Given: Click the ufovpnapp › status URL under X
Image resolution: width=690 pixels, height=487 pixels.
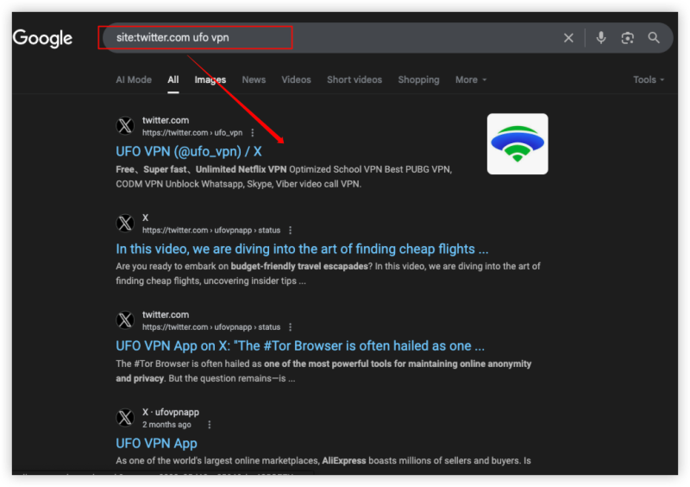Looking at the screenshot, I should [211, 230].
